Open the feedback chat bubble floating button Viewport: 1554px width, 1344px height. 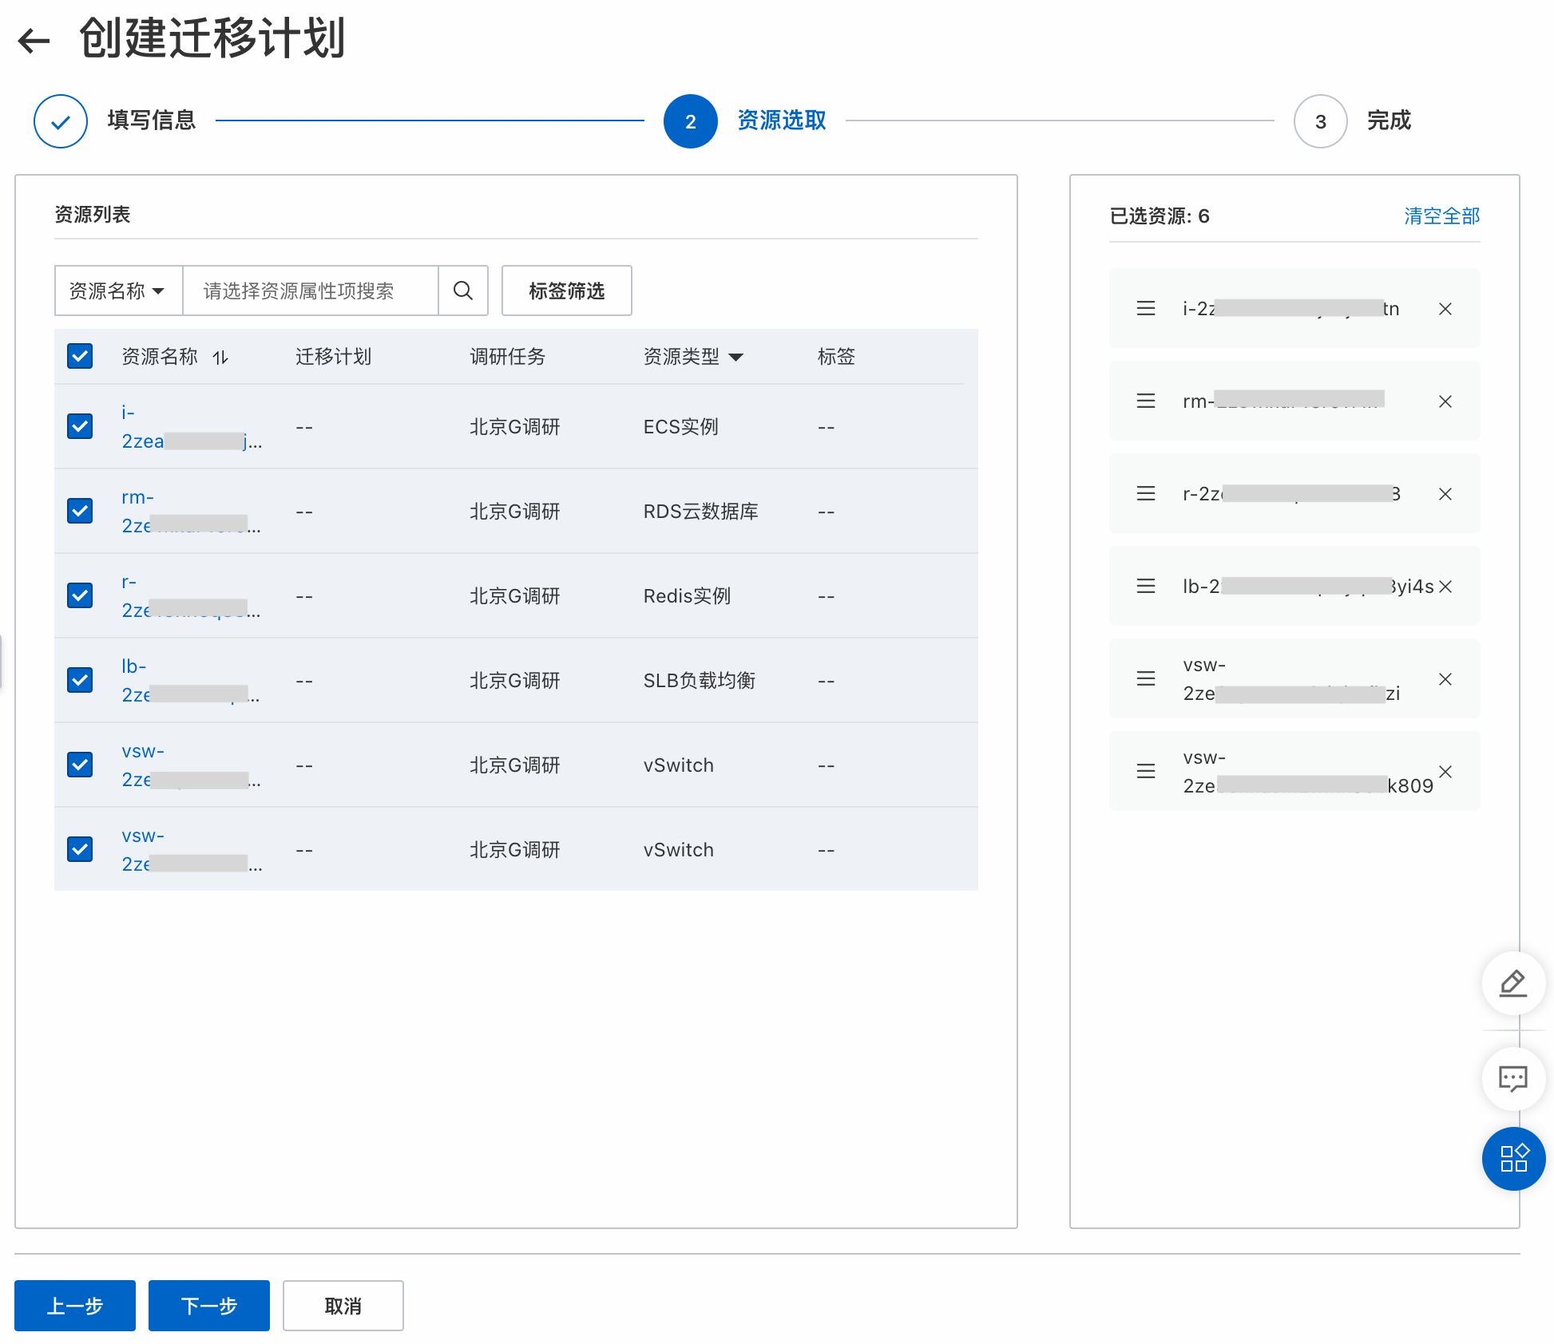1513,1079
